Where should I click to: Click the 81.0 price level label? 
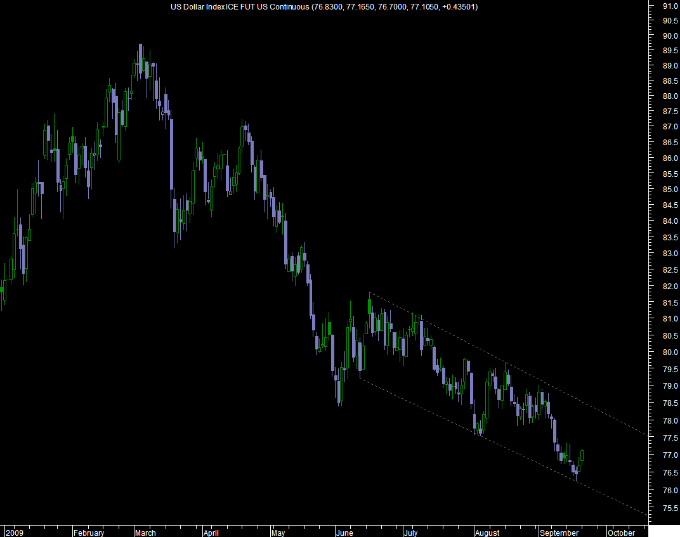(670, 318)
